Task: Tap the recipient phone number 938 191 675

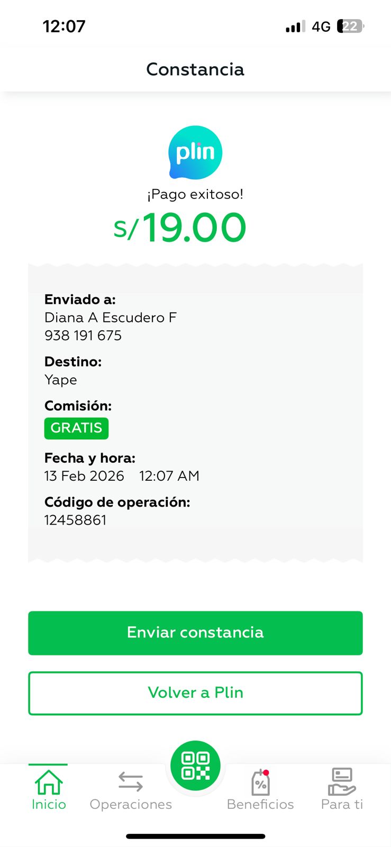Action: [x=83, y=336]
